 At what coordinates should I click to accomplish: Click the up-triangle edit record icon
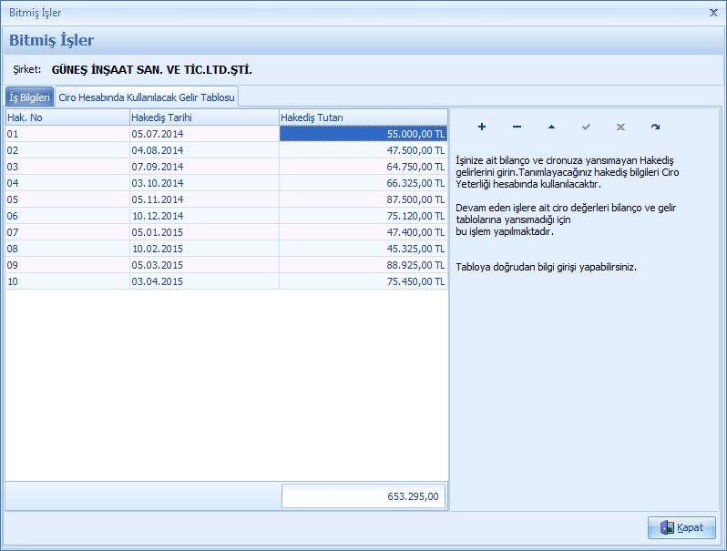pos(551,127)
